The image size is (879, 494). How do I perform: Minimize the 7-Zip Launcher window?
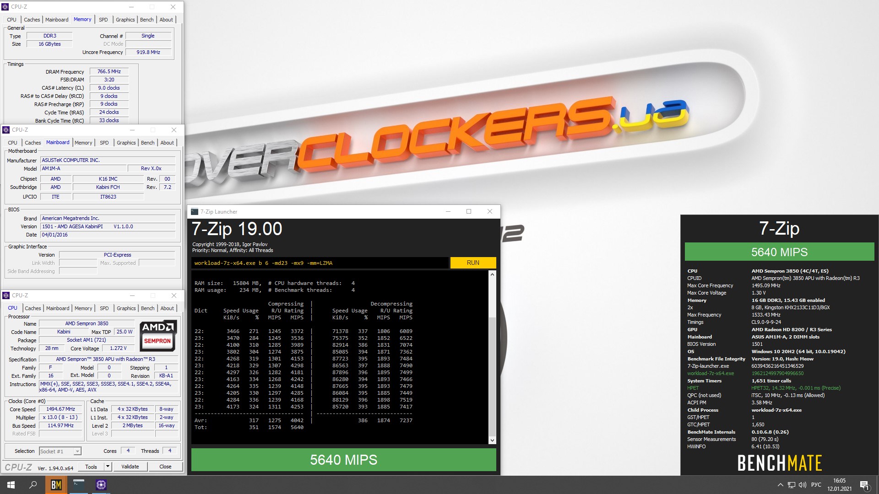[448, 211]
